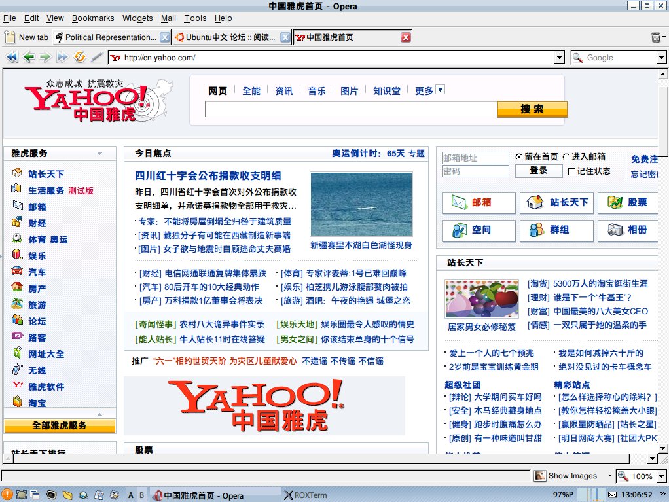
Task: Open the Widgets menu
Action: (137, 18)
